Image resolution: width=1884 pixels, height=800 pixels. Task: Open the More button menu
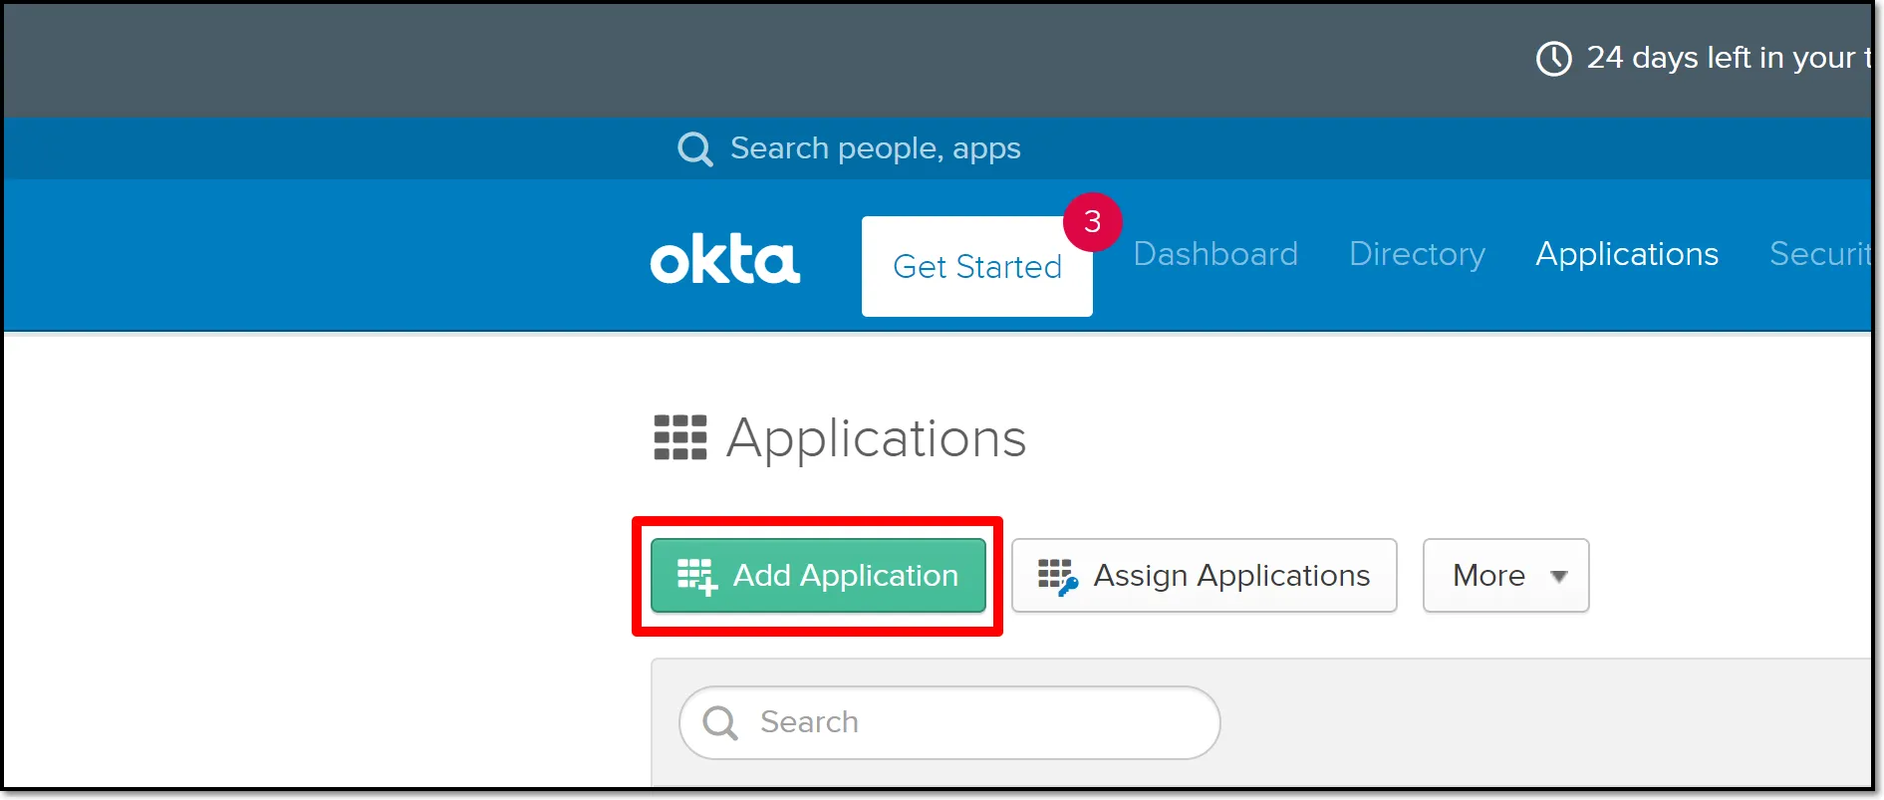pyautogui.click(x=1505, y=575)
